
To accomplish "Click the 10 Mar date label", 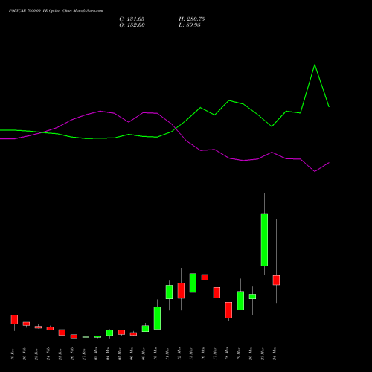I will (155, 354).
